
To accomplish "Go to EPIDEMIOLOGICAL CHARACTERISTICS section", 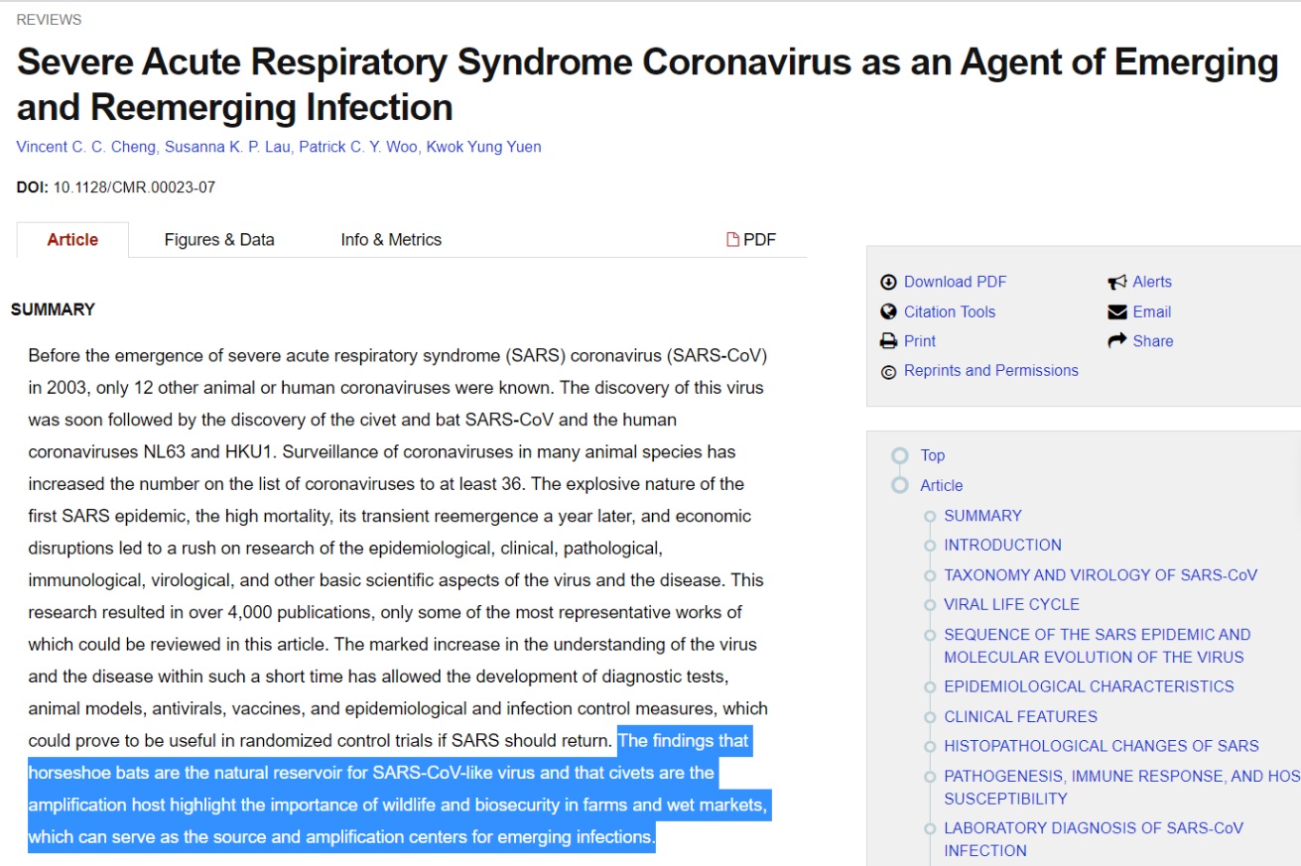I will 1089,686.
